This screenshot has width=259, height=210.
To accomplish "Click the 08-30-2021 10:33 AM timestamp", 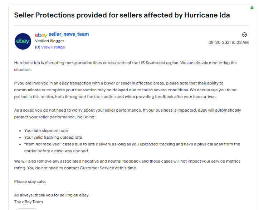I will [229, 42].
